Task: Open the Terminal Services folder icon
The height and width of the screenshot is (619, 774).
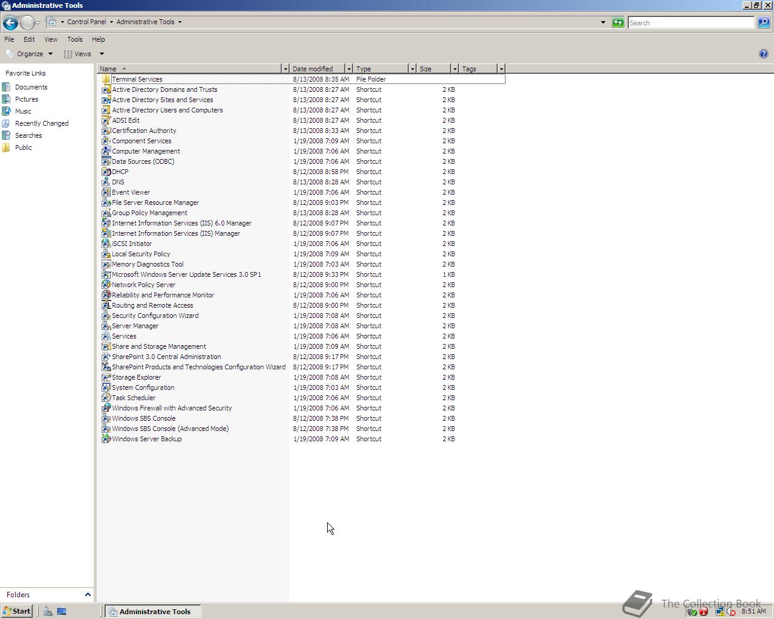Action: [106, 79]
